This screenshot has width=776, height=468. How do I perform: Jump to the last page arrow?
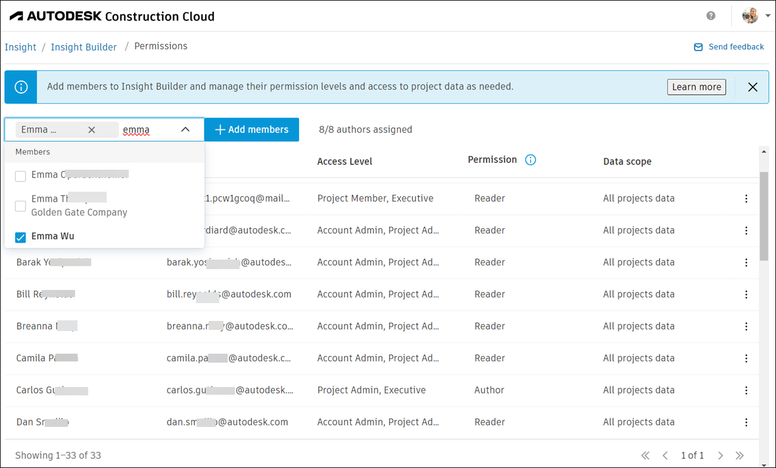(740, 455)
